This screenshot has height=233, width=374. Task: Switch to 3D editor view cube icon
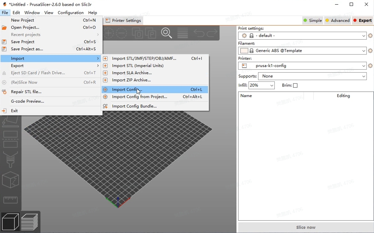(10, 222)
